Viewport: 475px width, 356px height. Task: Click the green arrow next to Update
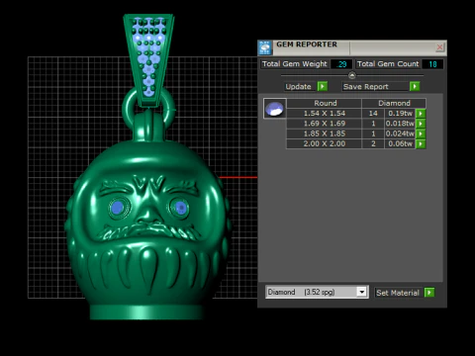[323, 86]
